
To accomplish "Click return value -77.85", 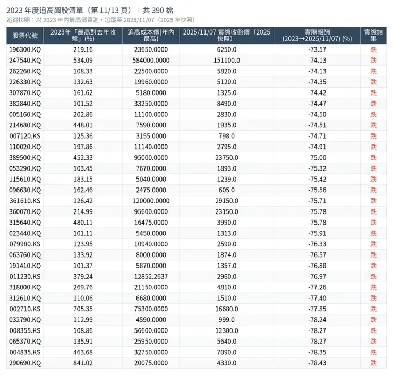I will coord(317,309).
